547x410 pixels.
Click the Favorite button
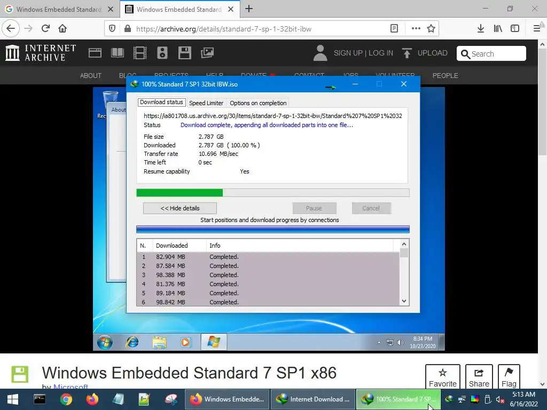click(443, 376)
